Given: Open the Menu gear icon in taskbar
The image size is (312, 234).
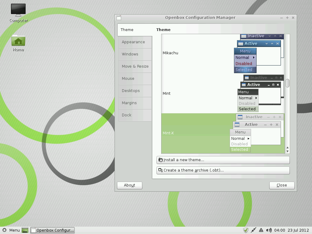Looking at the screenshot, I should click(x=4, y=230).
